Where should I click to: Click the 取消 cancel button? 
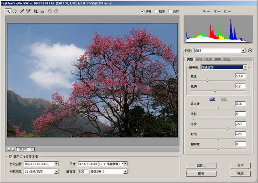coord(240,166)
